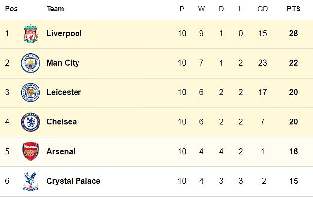
Task: Select the Leicester fox crest
Action: point(31,92)
